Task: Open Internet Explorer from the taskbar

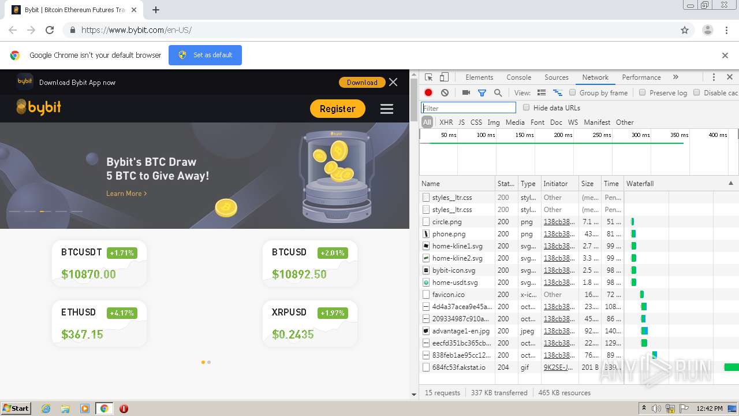Action: (x=46, y=408)
